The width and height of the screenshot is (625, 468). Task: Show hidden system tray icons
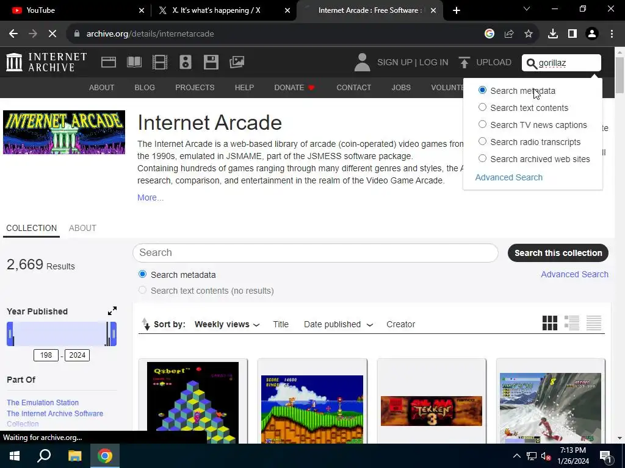tap(516, 456)
